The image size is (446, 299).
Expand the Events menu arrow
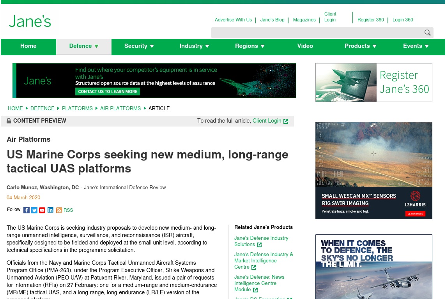427,46
